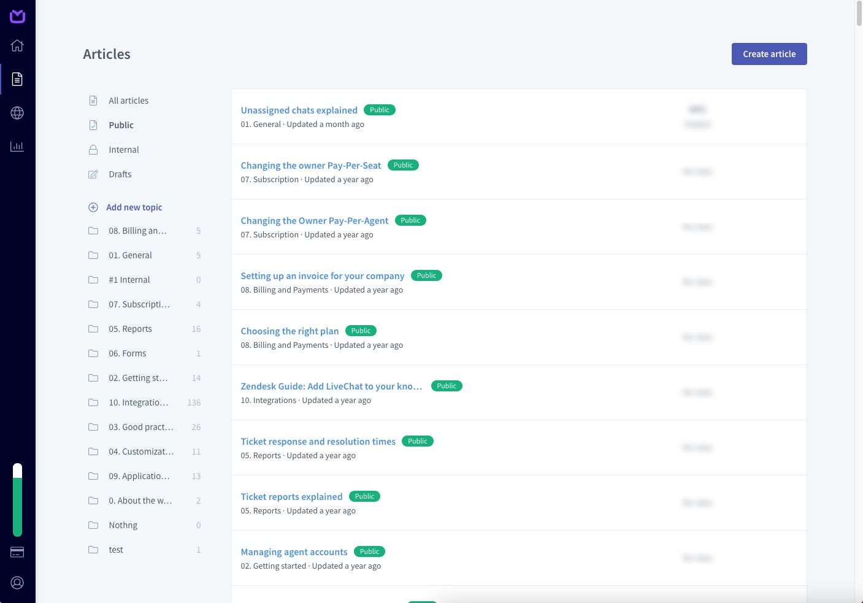Click the pencil icon next to Drafts
Image resolution: width=863 pixels, height=603 pixels.
click(x=93, y=174)
